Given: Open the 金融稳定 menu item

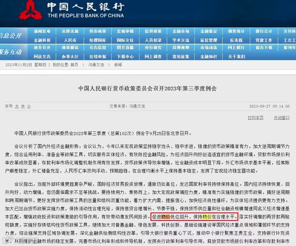Looking at the screenshot, I should pos(209,31).
